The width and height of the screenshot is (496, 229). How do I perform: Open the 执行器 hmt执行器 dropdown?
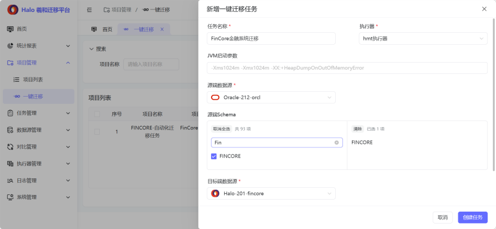(x=423, y=39)
